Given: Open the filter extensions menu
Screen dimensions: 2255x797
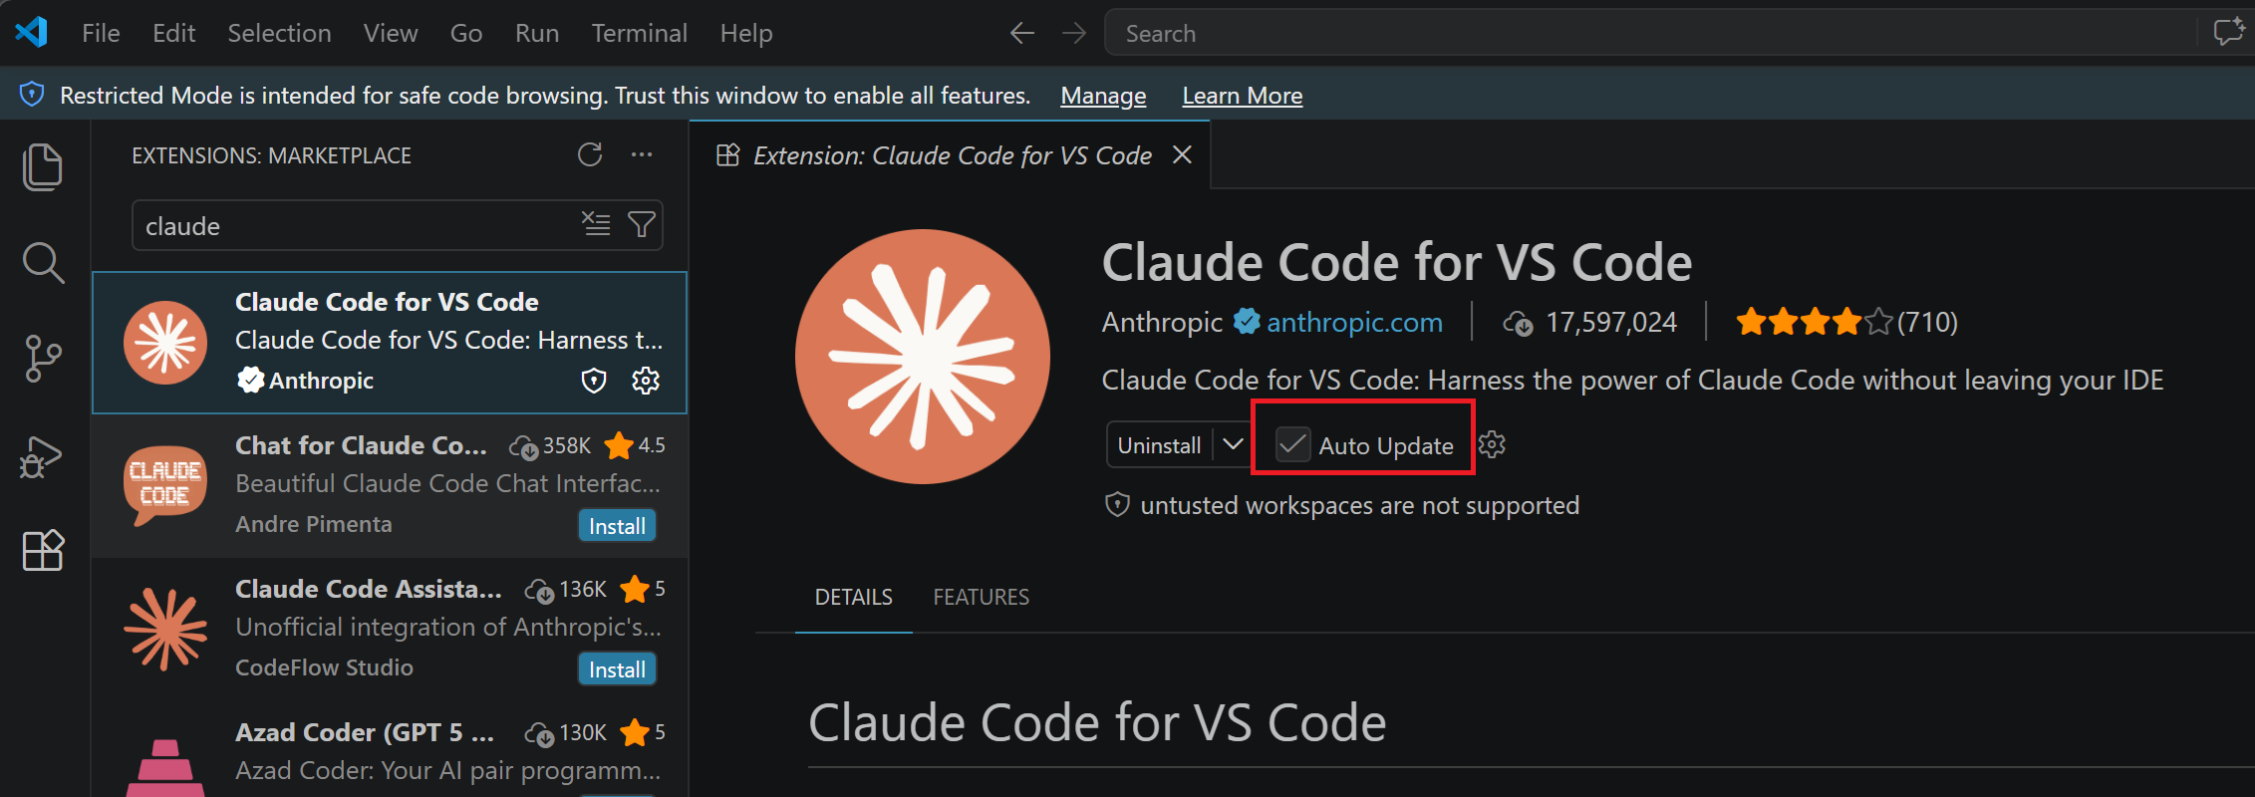Looking at the screenshot, I should 642,224.
